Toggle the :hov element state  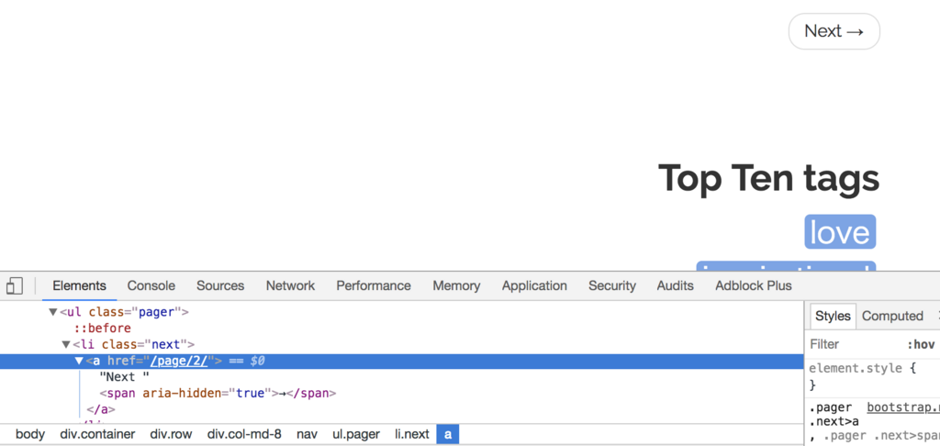(x=920, y=345)
